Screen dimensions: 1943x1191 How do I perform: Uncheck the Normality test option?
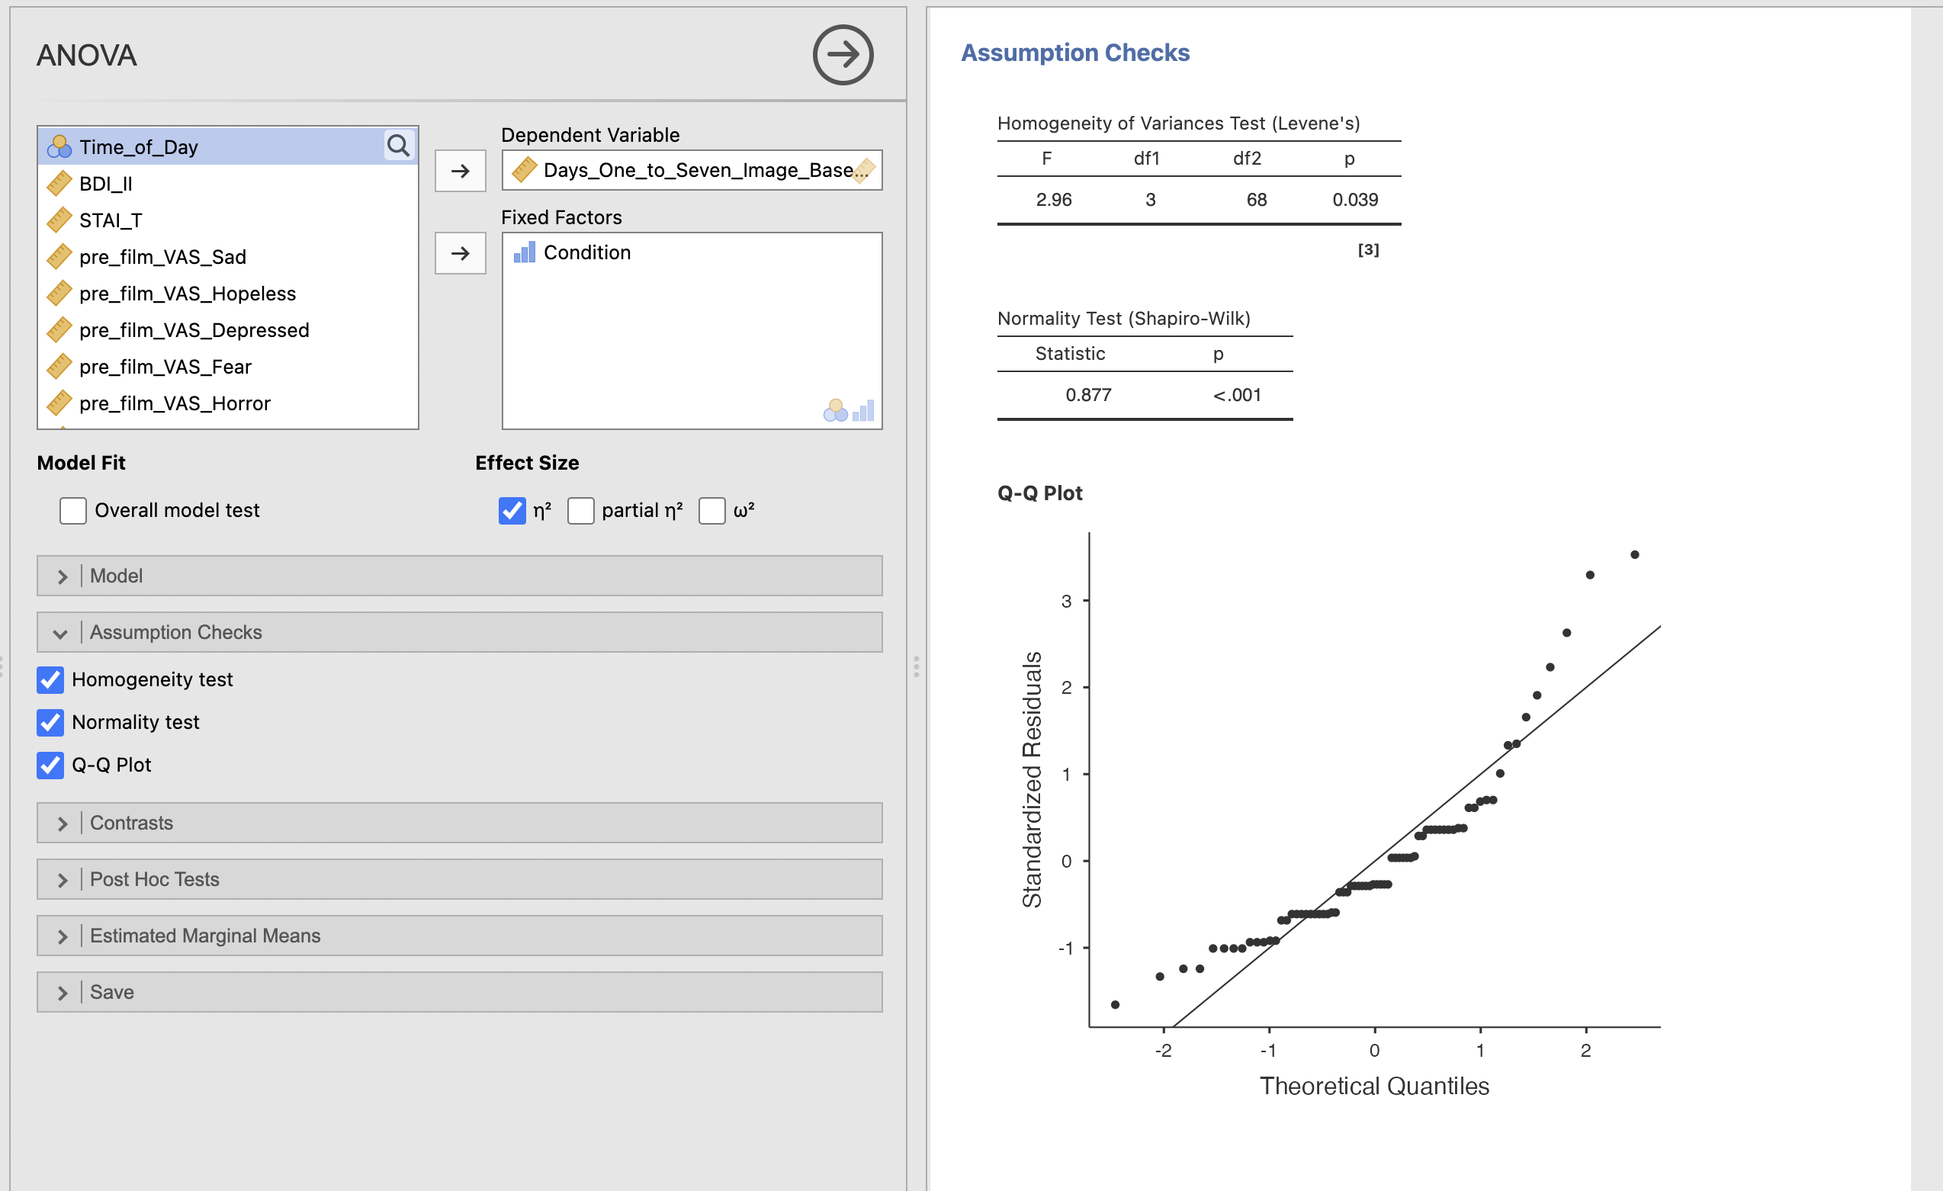(50, 722)
